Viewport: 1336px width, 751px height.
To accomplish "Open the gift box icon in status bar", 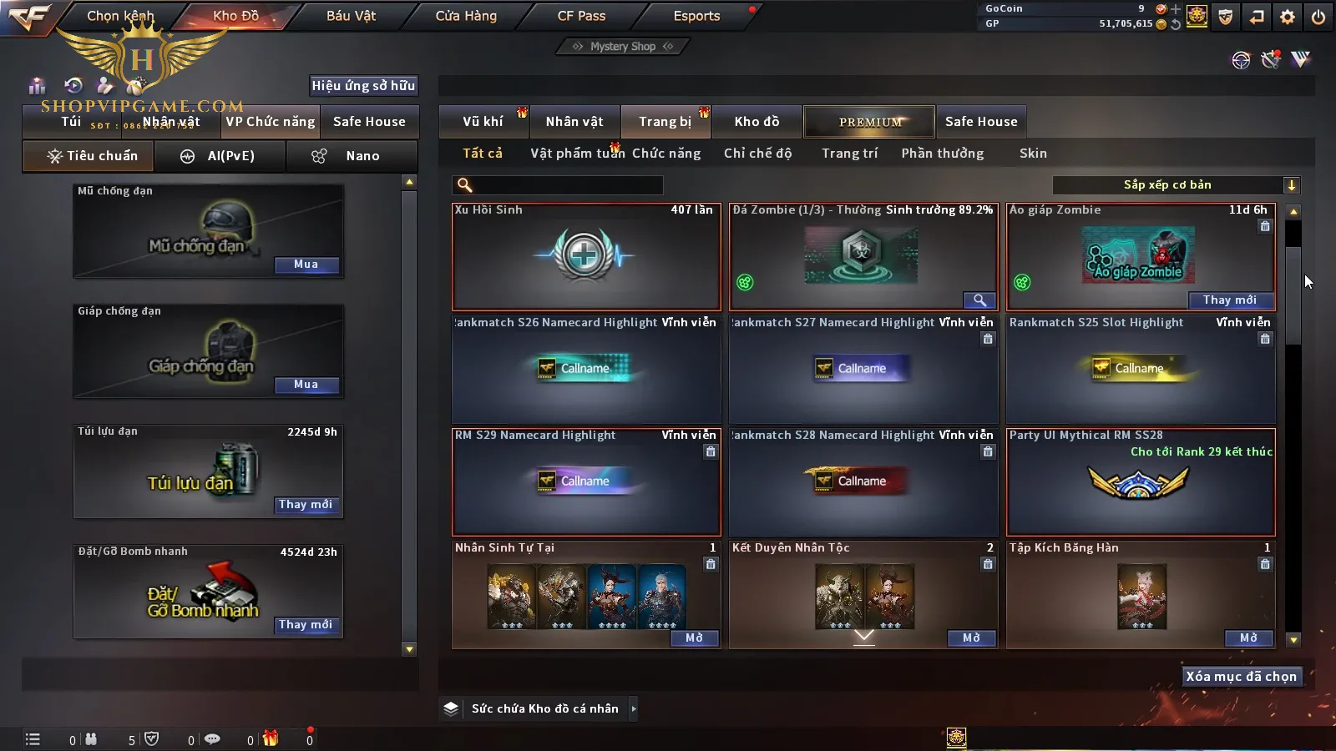I will click(270, 738).
